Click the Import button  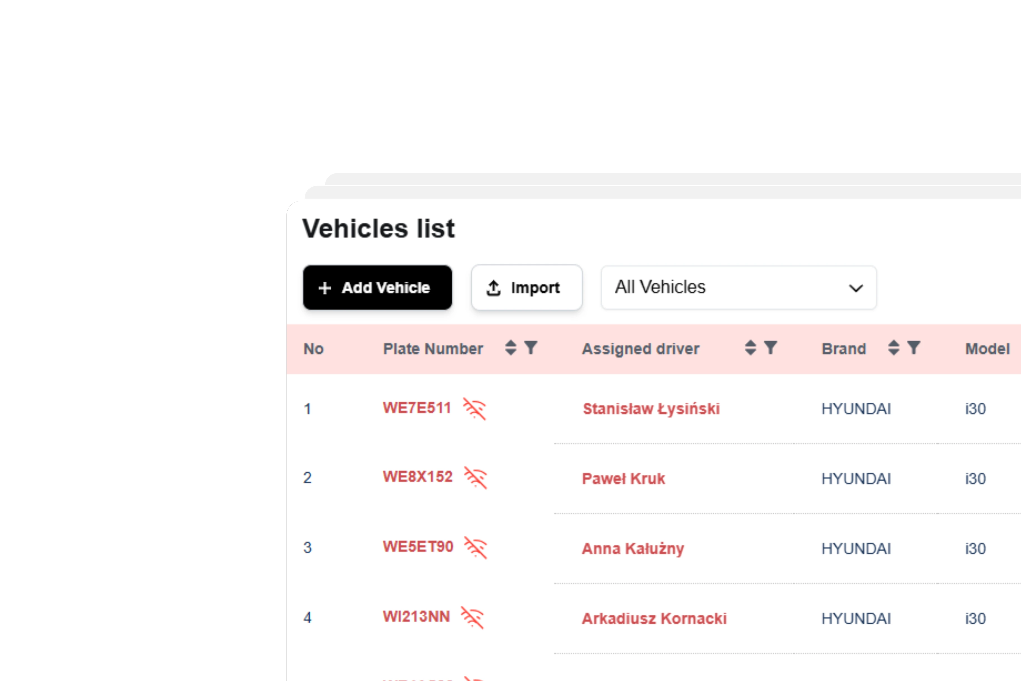tap(527, 288)
